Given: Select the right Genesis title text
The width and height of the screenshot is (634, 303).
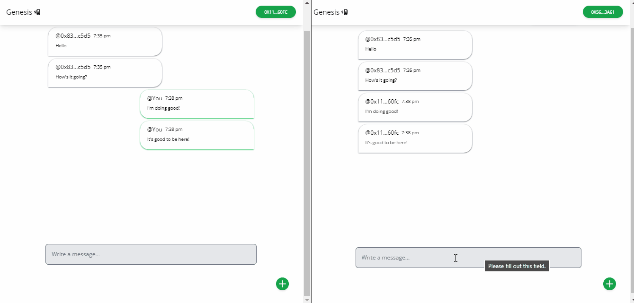Looking at the screenshot, I should coord(327,12).
